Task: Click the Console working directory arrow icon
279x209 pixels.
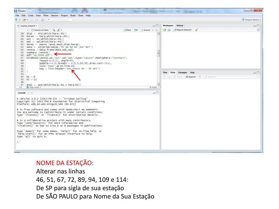Action: (x=32, y=93)
